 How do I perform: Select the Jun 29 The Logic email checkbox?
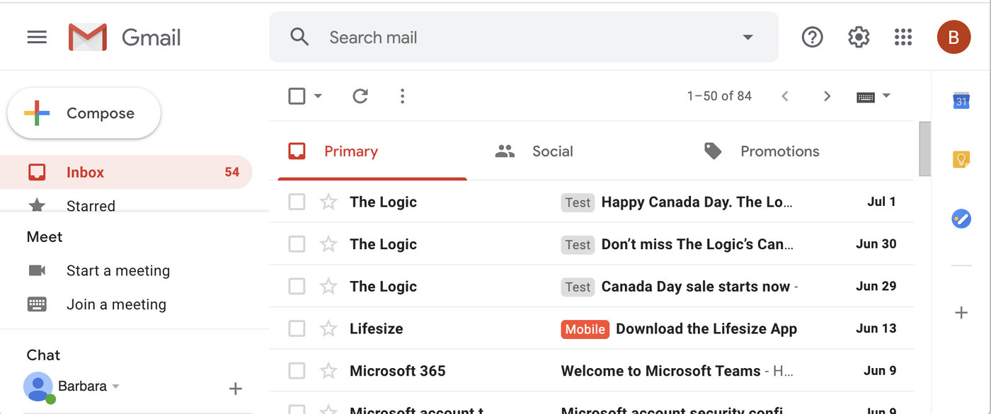(x=297, y=287)
